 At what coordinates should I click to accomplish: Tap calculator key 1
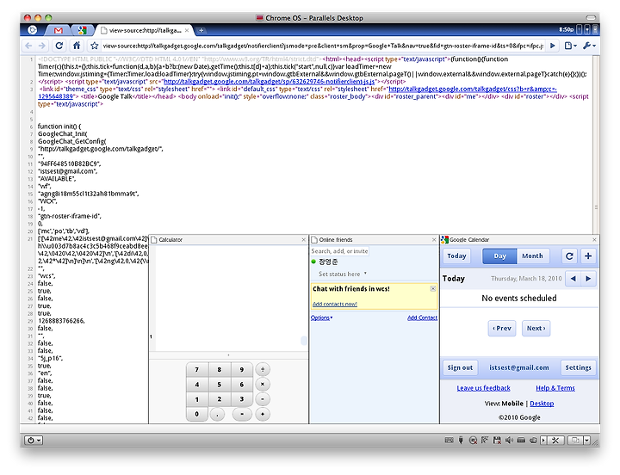(197, 399)
